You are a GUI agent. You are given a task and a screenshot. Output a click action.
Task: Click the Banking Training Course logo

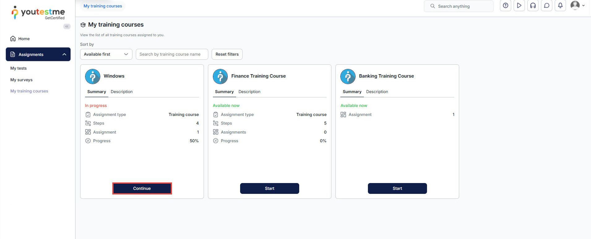point(348,76)
